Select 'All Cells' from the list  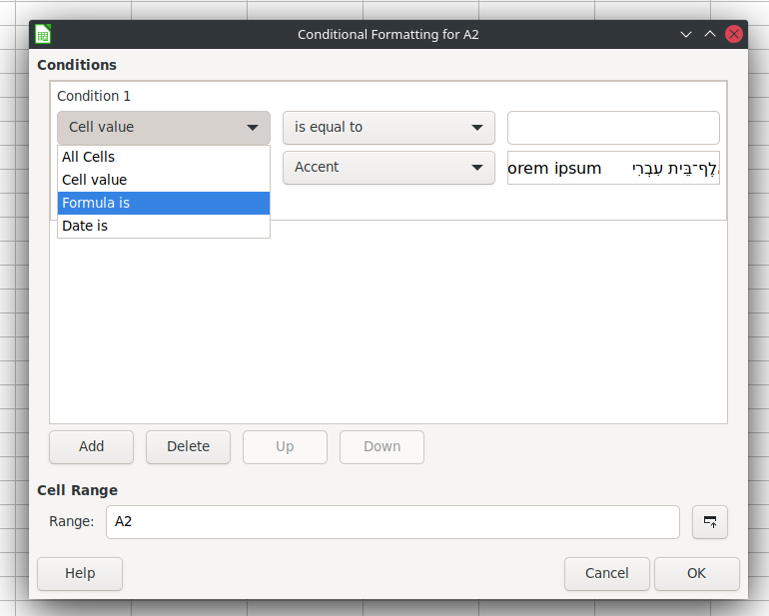[x=164, y=157]
